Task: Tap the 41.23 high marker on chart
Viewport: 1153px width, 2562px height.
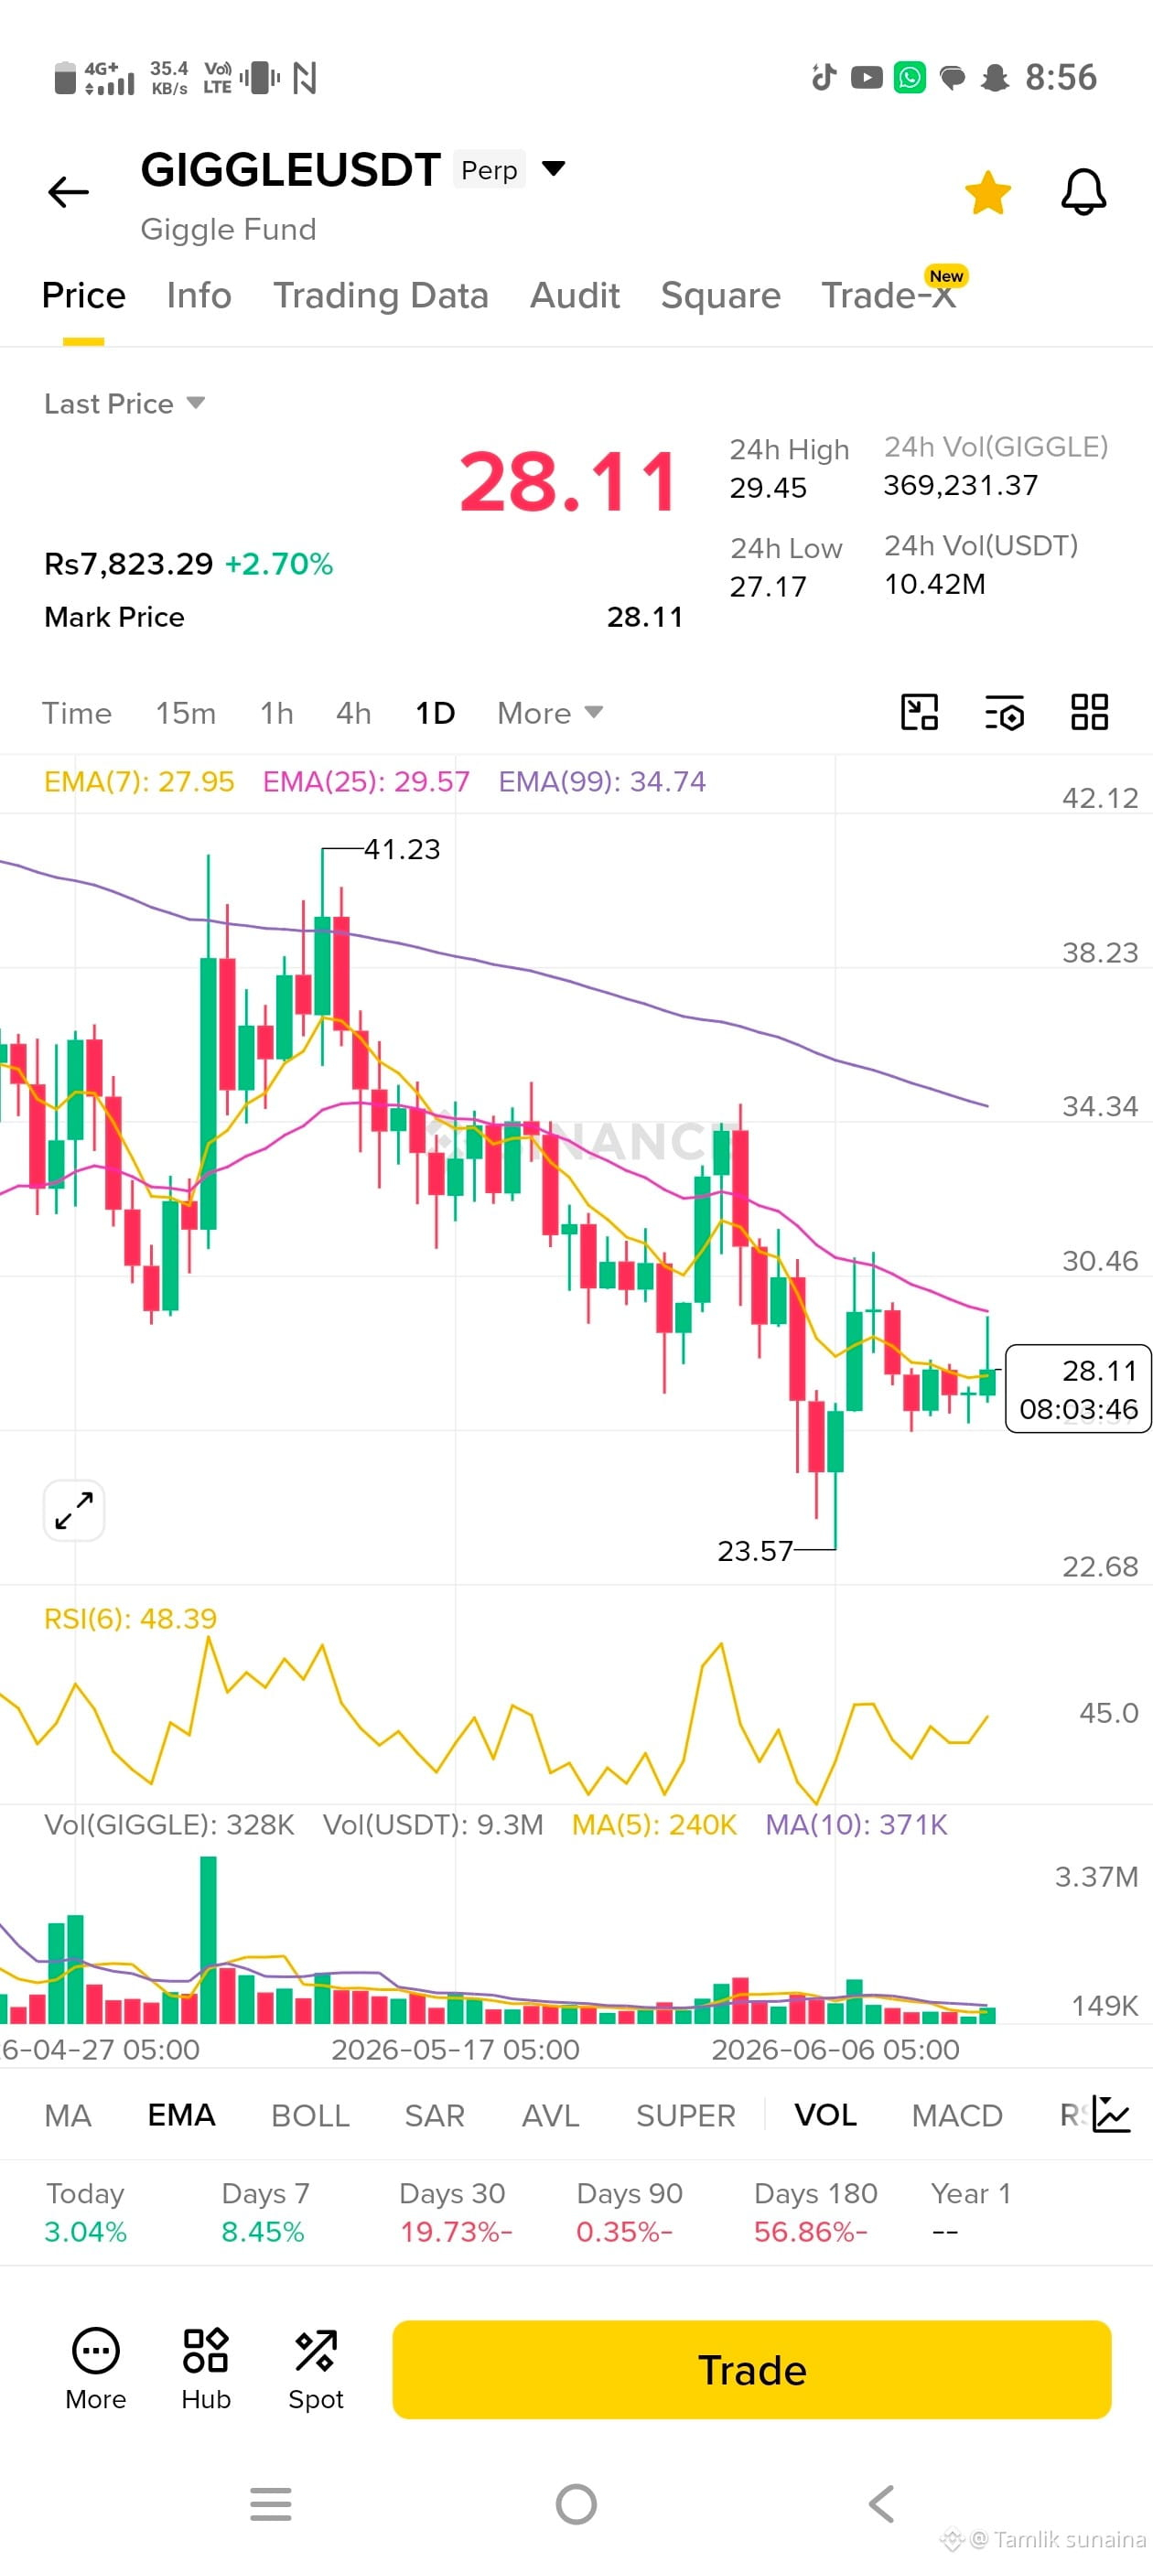Action: (x=402, y=849)
